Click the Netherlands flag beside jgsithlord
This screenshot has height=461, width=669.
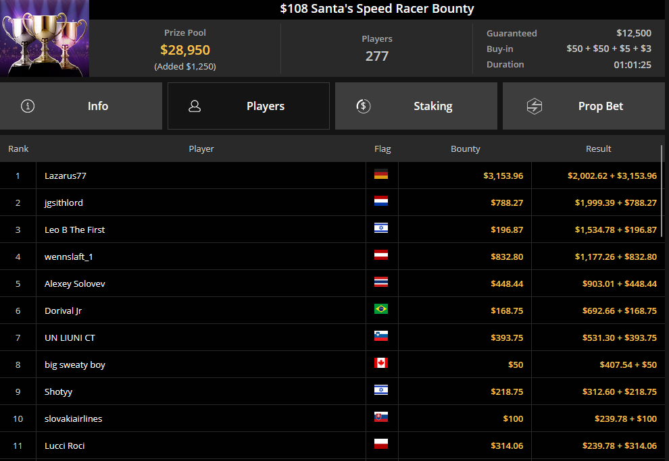[381, 202]
